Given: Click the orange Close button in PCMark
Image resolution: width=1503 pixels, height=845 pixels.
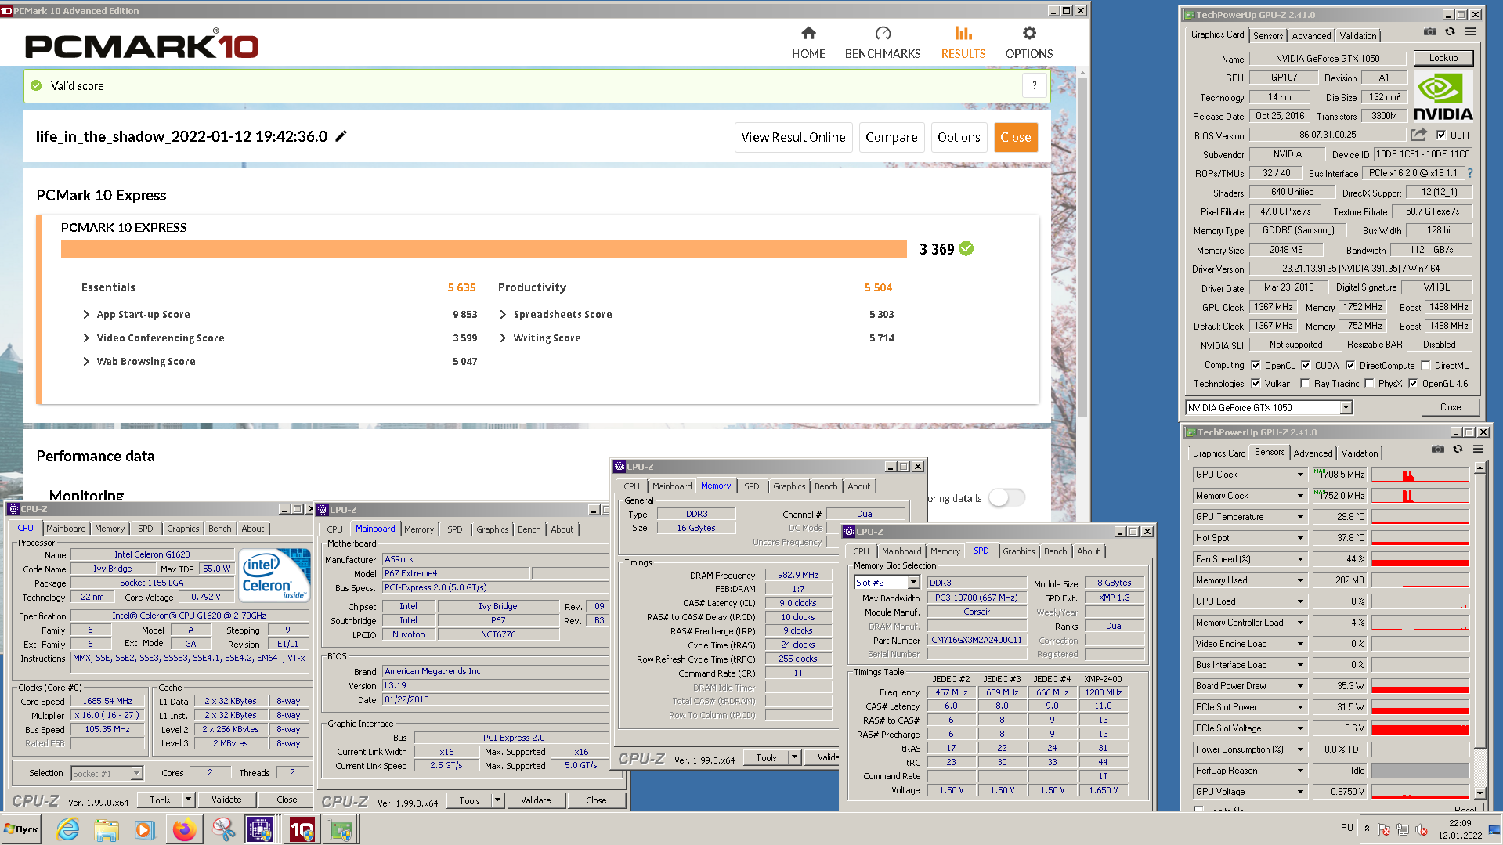Looking at the screenshot, I should (1016, 137).
